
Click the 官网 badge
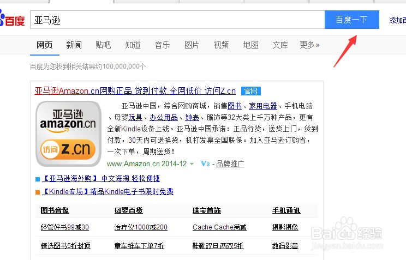coord(251,91)
